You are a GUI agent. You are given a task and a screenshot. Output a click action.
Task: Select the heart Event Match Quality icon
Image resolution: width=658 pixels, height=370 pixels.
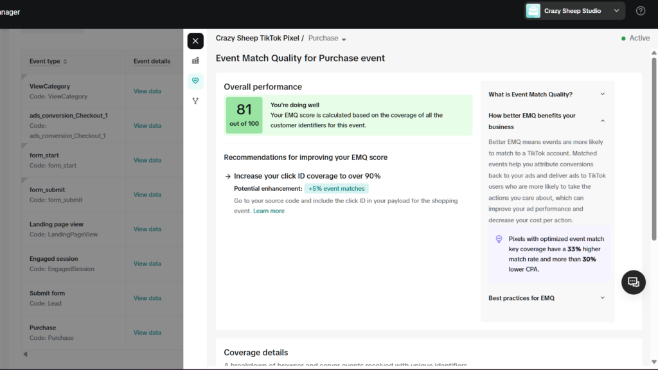click(195, 81)
